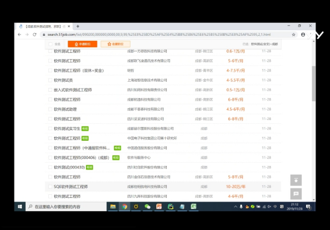Check the box for 软件测试实习生 row

[x=50, y=129]
